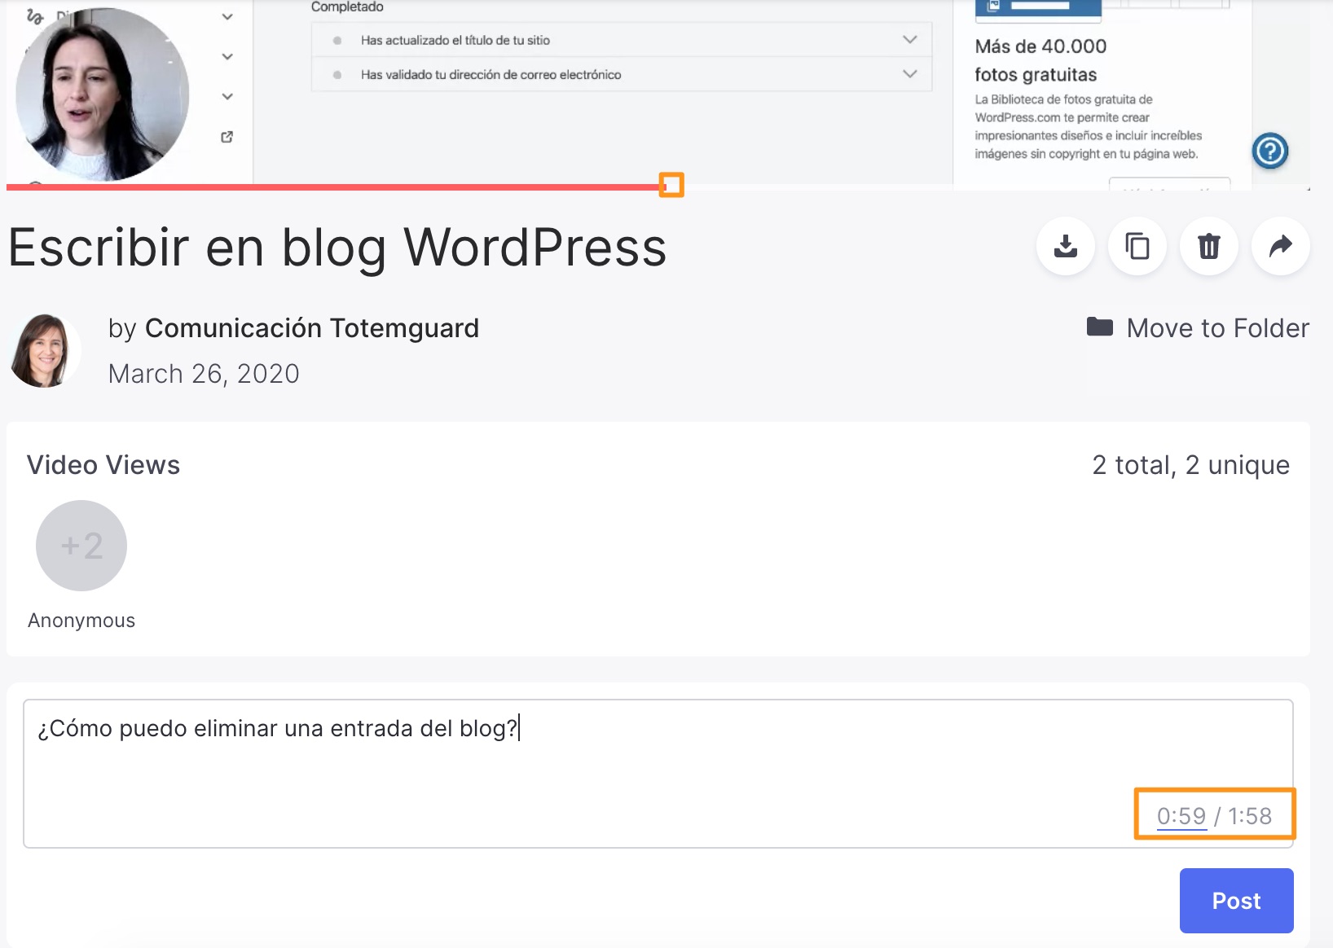Screen dimensions: 1333x948
Task: Expand the first sidebar chevron at top
Action: point(227,17)
